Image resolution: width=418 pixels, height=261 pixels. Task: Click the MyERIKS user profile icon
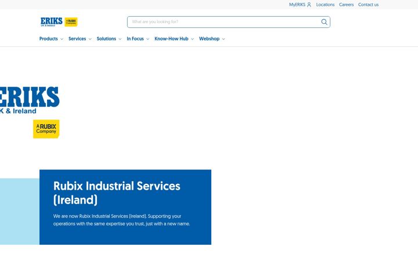coord(309,5)
